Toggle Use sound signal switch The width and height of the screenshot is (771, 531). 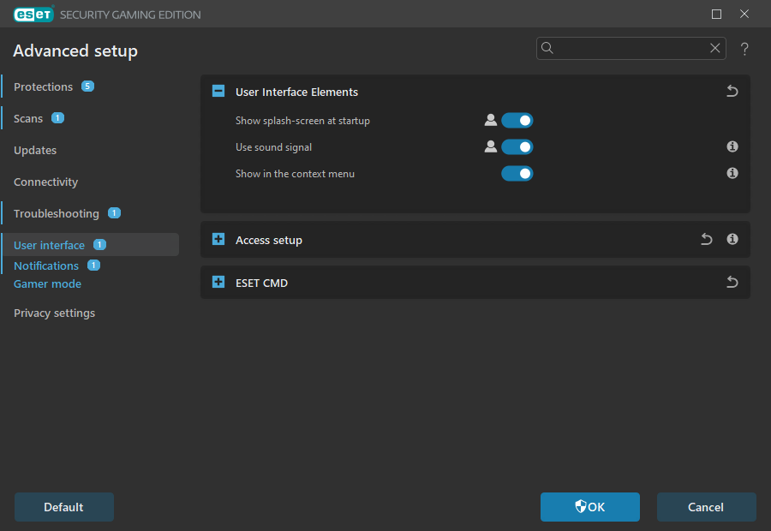[x=517, y=147]
